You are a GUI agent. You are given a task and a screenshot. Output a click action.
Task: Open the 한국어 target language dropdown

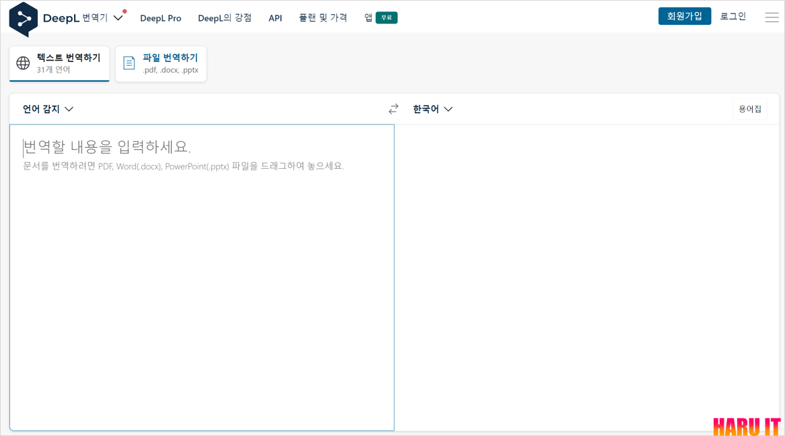(432, 108)
